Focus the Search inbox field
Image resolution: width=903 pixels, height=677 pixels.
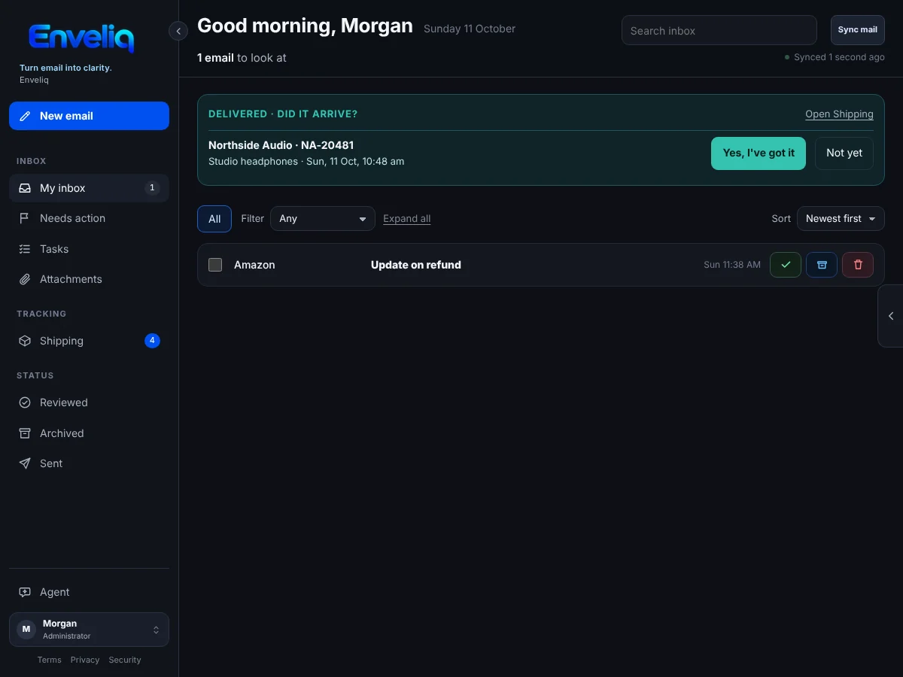[719, 30]
